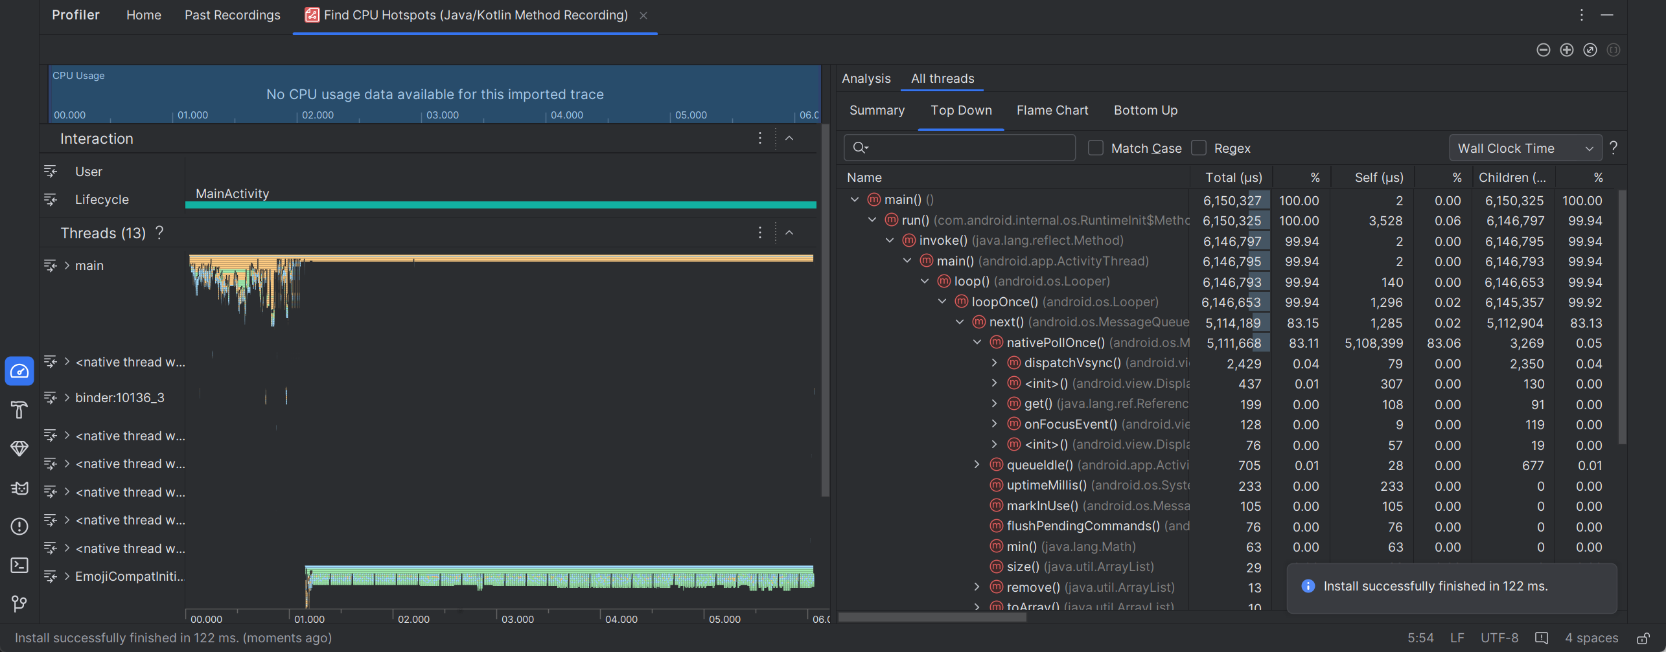Click the call tree horizontal scrollbar
1666x652 pixels.
point(932,617)
